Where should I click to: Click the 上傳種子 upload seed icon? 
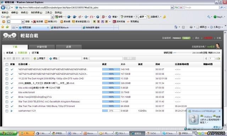35,58
